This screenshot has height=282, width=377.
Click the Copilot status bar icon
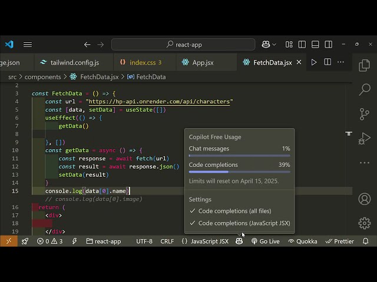pos(239,241)
